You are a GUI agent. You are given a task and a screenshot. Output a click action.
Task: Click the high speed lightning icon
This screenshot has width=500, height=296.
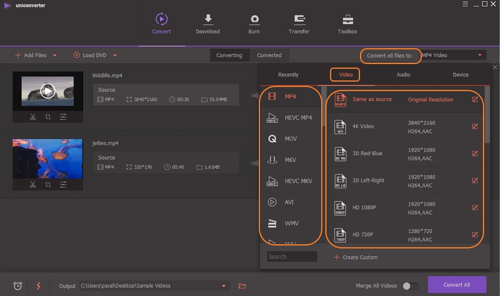point(39,286)
